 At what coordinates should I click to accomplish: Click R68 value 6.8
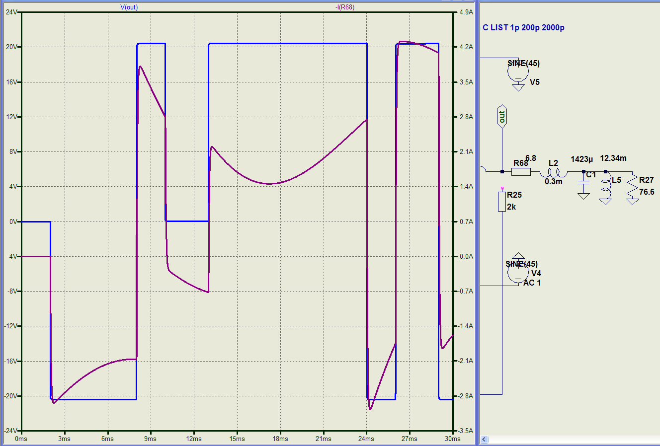(x=531, y=158)
